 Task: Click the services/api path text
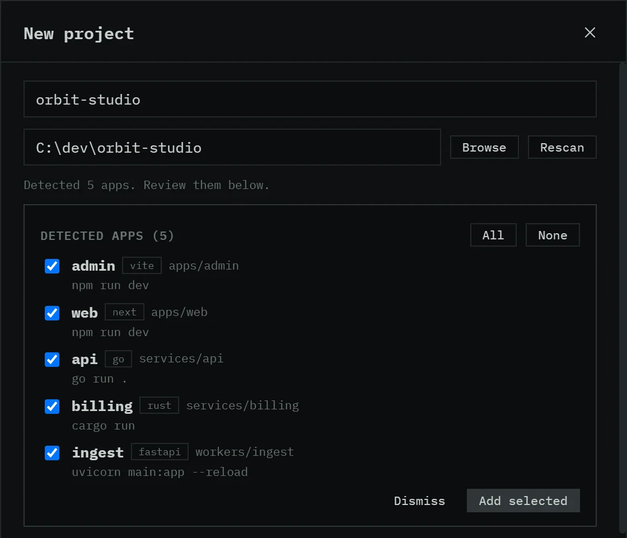pos(181,358)
